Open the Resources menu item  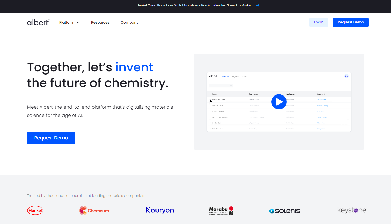[100, 22]
